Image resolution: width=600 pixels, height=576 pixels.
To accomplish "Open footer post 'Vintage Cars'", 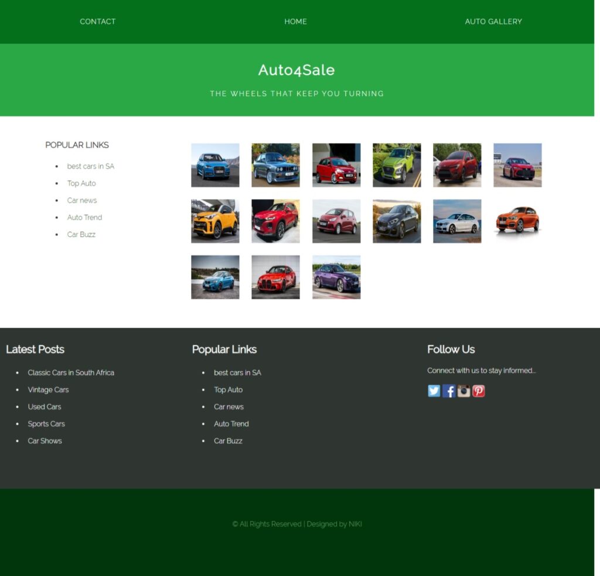I will (x=48, y=390).
